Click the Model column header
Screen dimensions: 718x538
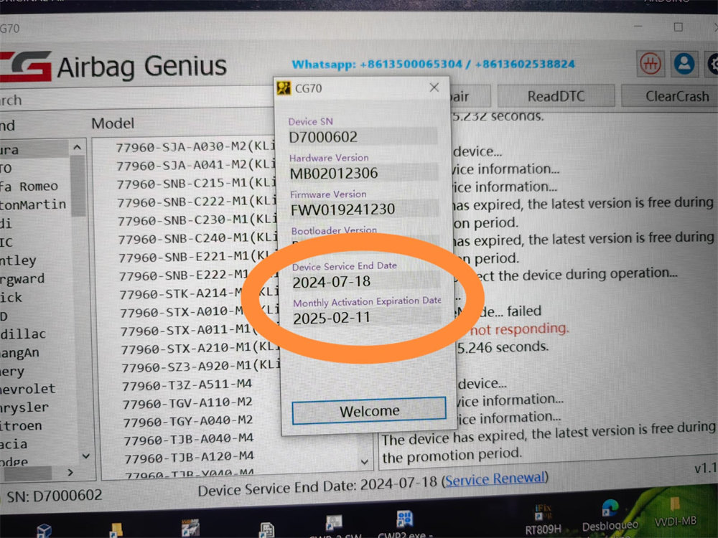[113, 123]
